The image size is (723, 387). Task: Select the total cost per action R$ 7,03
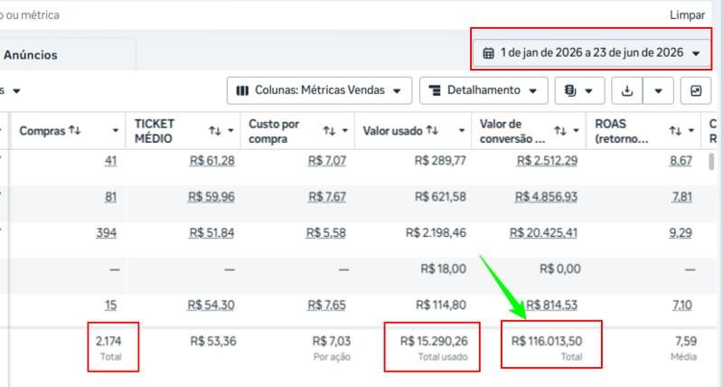pos(332,341)
